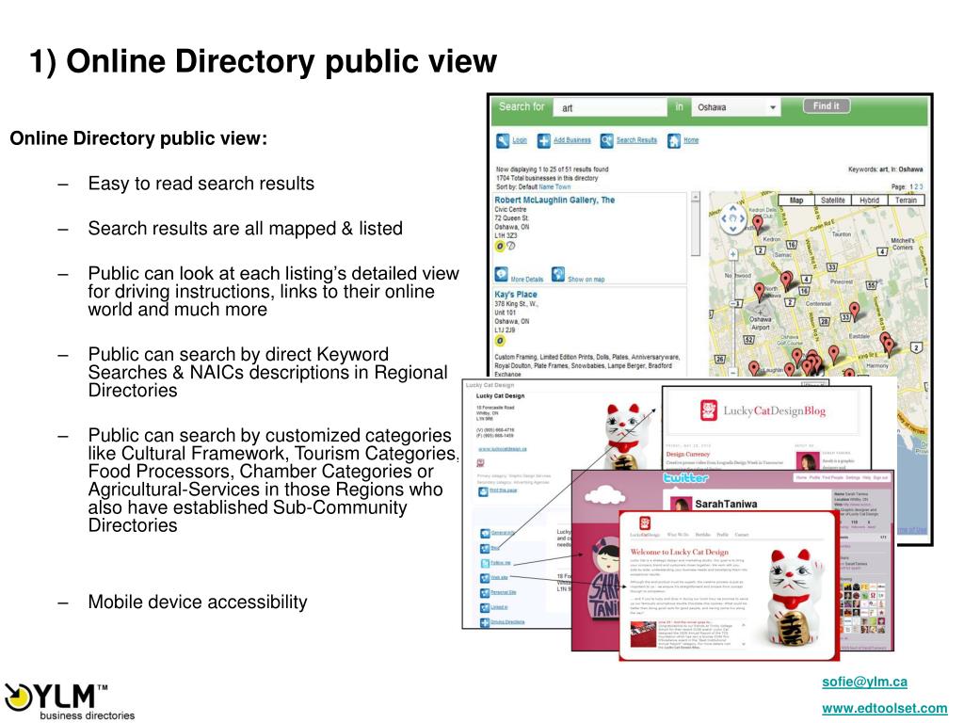This screenshot has width=964, height=723.
Task: Click Lucky Cat Design site logo icon
Action: click(x=645, y=522)
